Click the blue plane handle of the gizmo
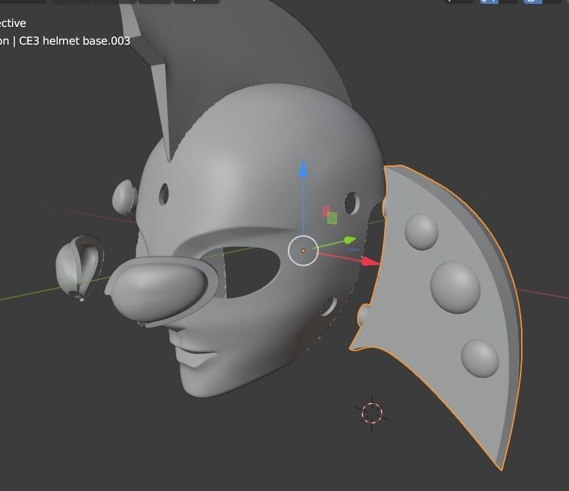The width and height of the screenshot is (569, 491). click(x=353, y=249)
